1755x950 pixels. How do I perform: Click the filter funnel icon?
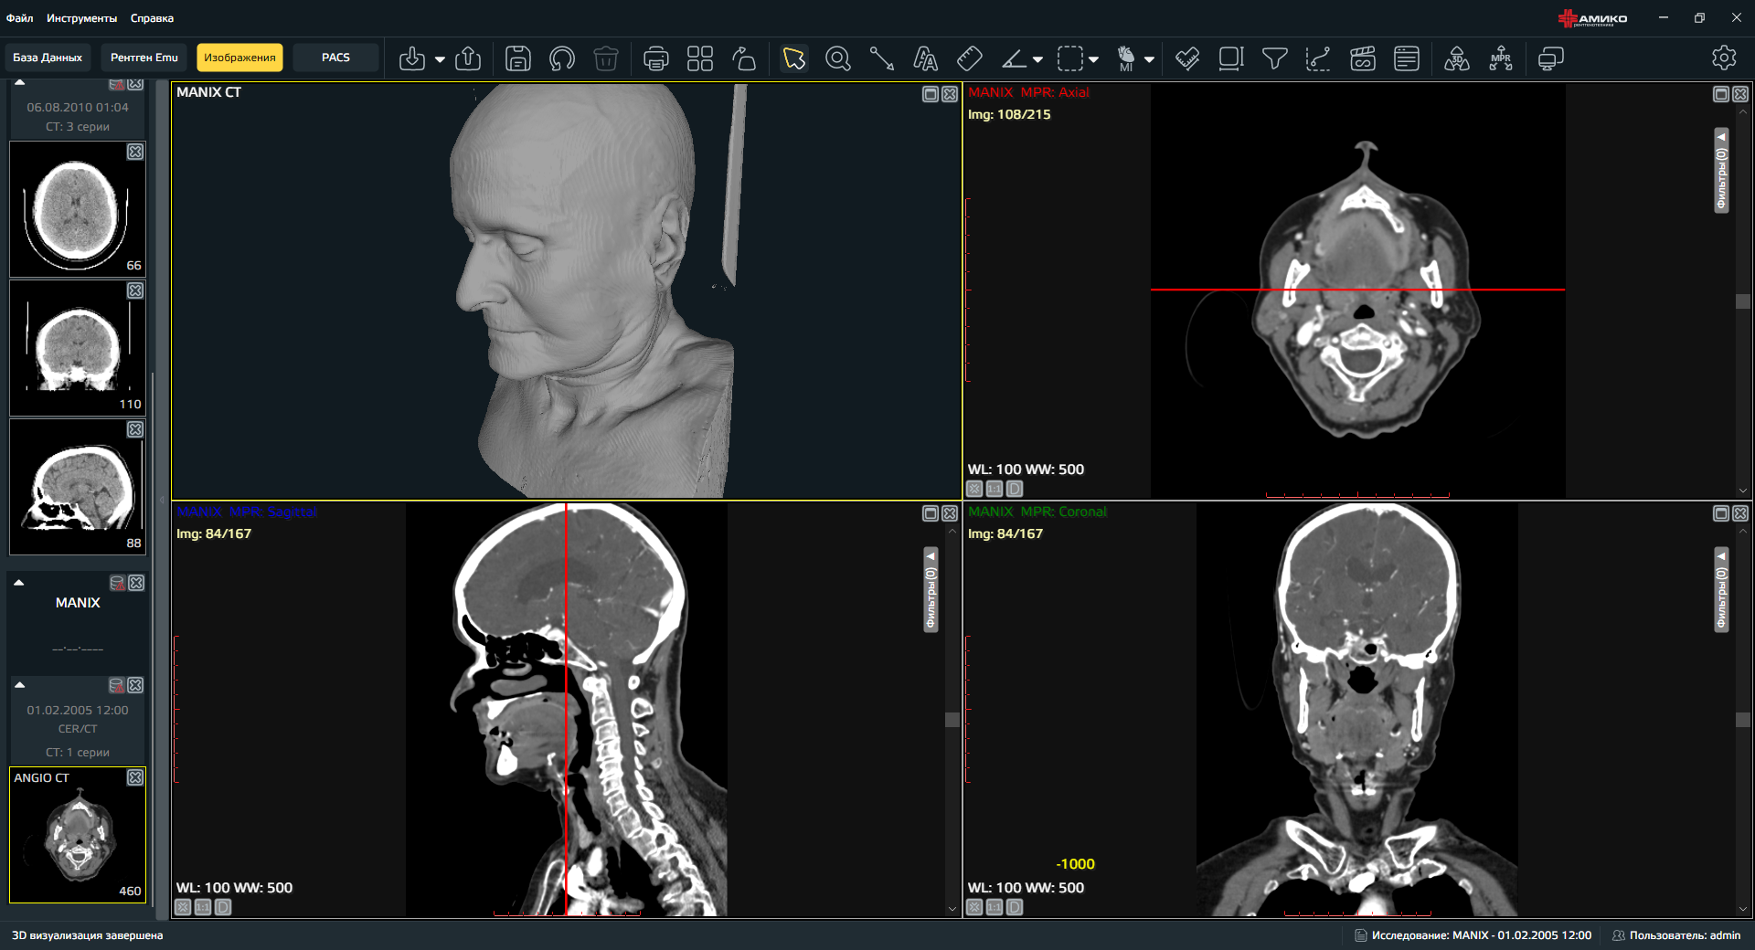1274,58
